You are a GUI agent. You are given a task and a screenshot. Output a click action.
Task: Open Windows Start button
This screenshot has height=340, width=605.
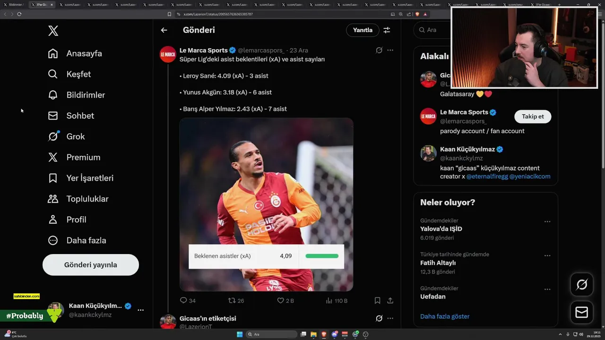coord(240,334)
